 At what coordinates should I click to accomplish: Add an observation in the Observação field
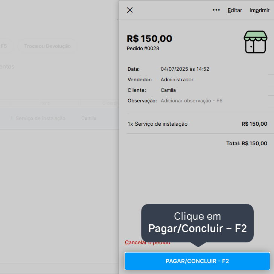pos(191,100)
